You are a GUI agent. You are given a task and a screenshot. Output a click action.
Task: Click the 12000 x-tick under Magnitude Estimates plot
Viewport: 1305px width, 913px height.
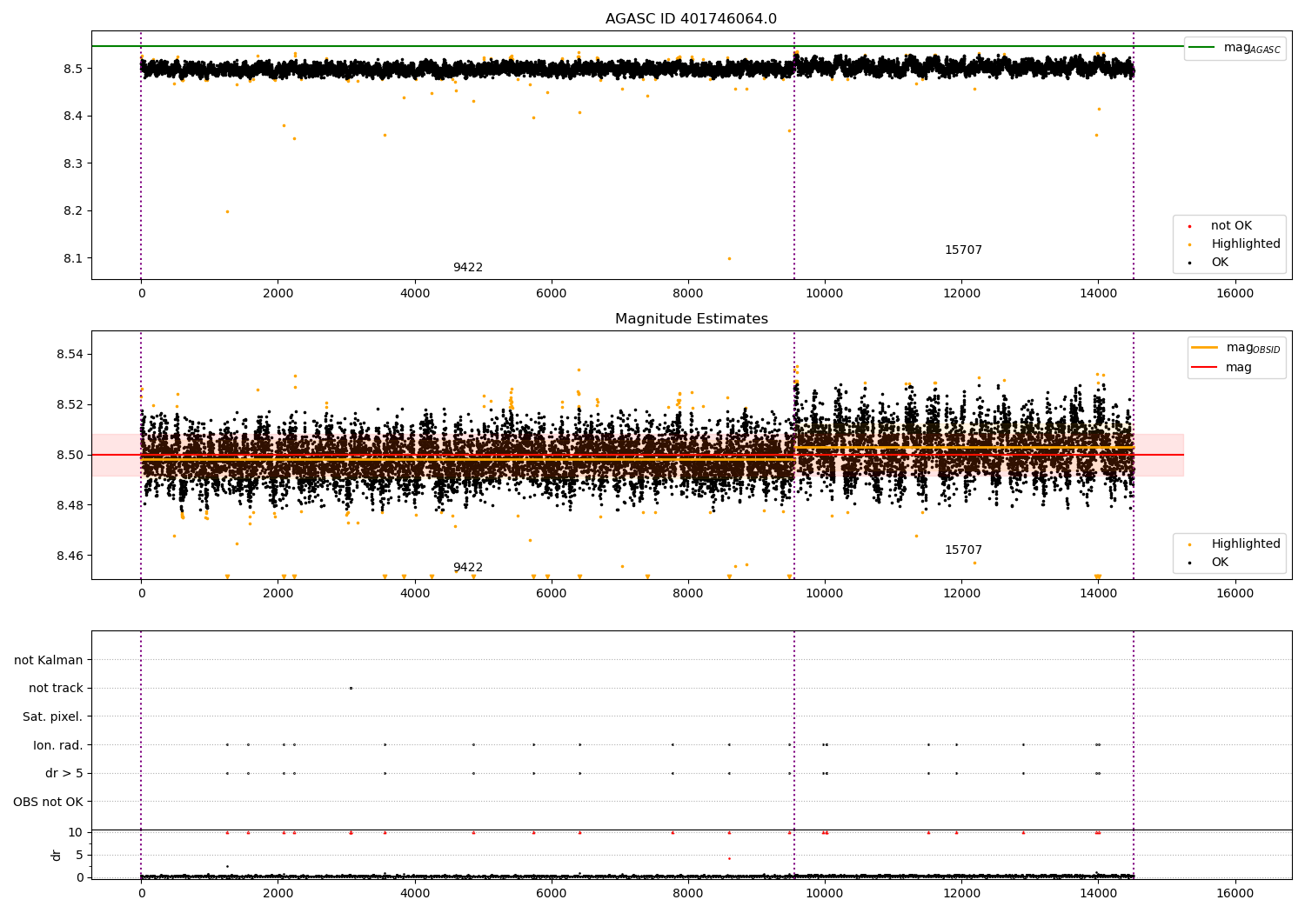click(961, 593)
